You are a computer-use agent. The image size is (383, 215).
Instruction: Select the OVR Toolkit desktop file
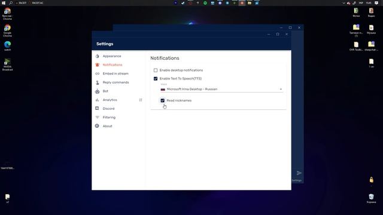(x=356, y=46)
